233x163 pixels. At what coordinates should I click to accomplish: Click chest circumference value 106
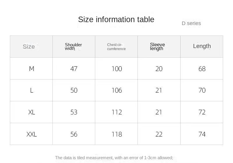point(116,90)
